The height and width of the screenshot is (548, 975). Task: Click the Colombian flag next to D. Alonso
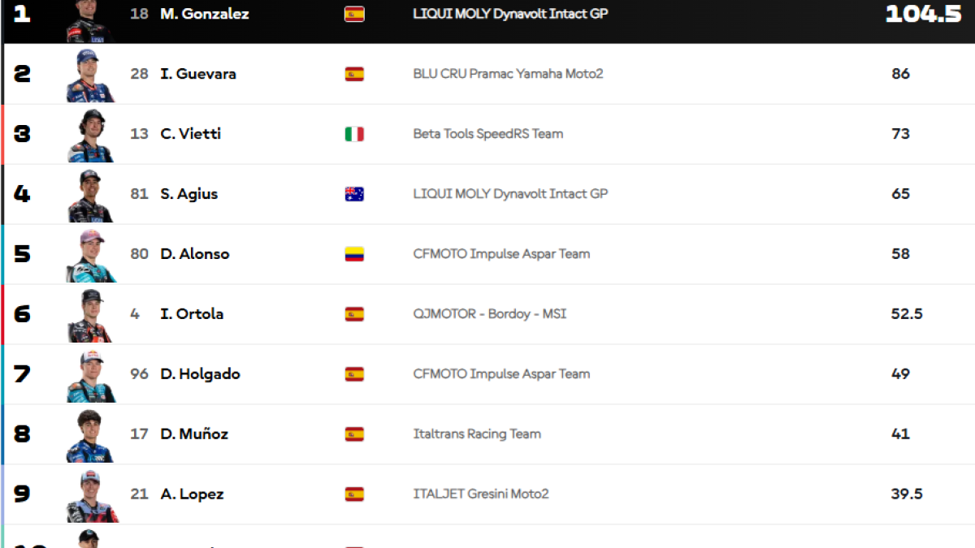tap(354, 254)
